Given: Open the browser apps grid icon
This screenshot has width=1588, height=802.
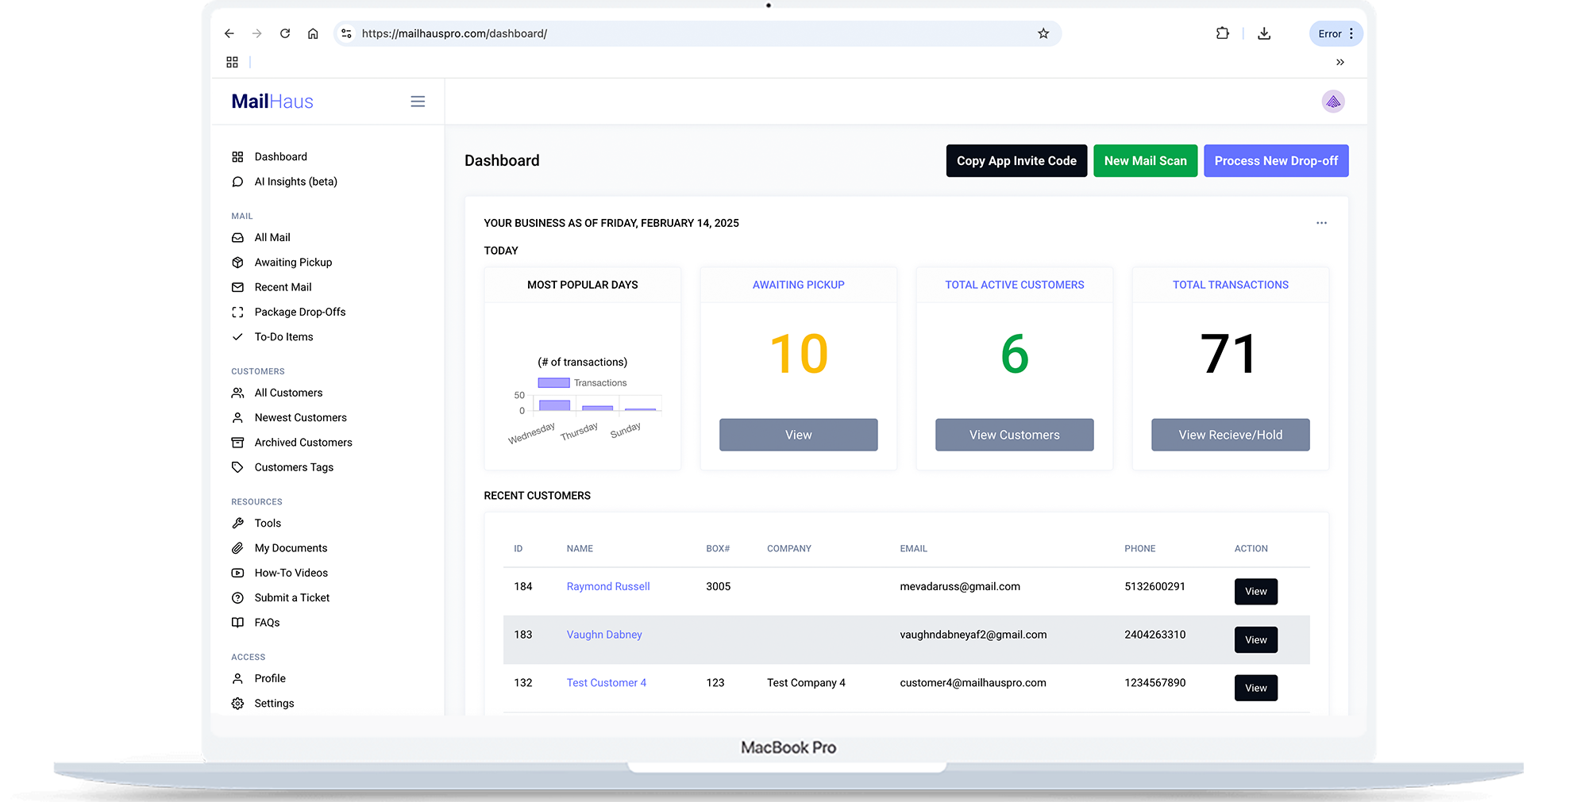Looking at the screenshot, I should (232, 62).
